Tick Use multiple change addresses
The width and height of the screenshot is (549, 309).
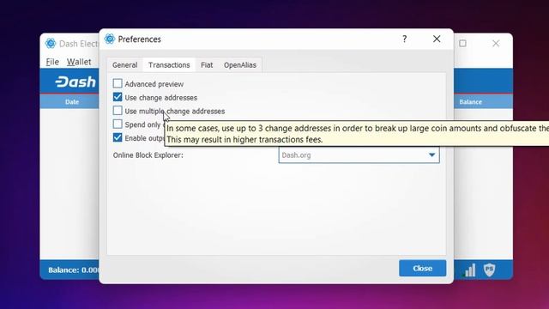tap(118, 111)
